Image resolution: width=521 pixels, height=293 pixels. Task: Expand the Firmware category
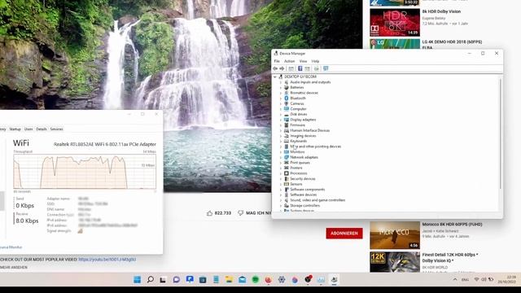pos(281,125)
